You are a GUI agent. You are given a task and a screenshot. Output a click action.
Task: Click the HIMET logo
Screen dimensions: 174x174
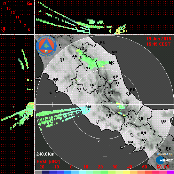165,160
